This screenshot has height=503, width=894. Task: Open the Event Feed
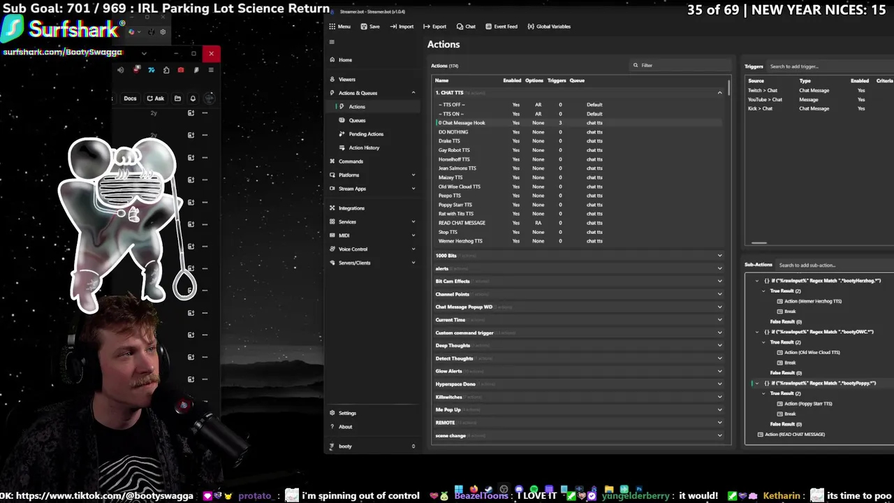(x=501, y=27)
